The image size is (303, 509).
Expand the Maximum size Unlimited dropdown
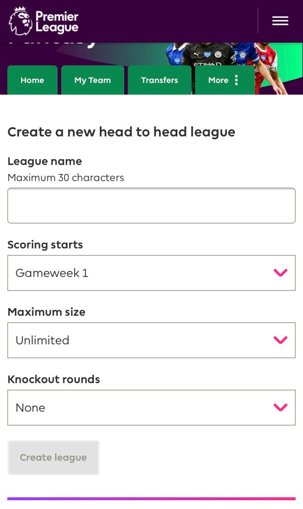[x=139, y=340]
